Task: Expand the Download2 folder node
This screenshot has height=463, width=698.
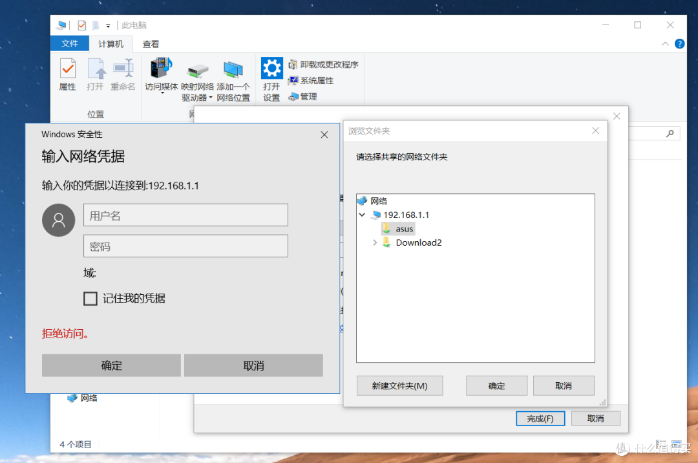Action: (x=375, y=242)
